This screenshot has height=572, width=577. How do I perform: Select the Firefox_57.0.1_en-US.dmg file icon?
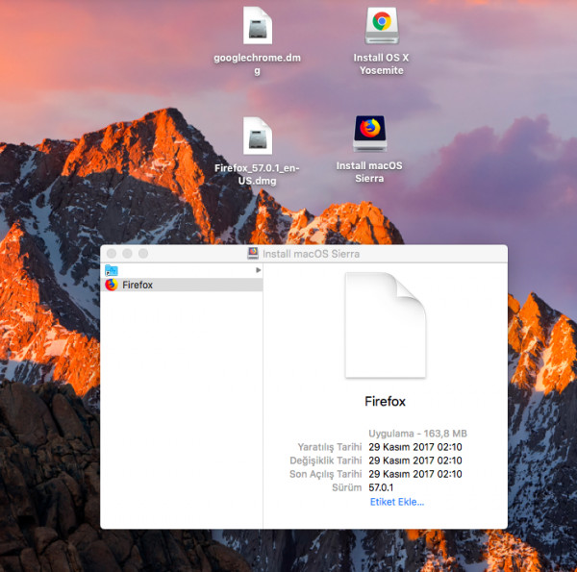258,136
